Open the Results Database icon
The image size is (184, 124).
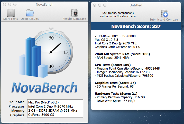[75, 13]
